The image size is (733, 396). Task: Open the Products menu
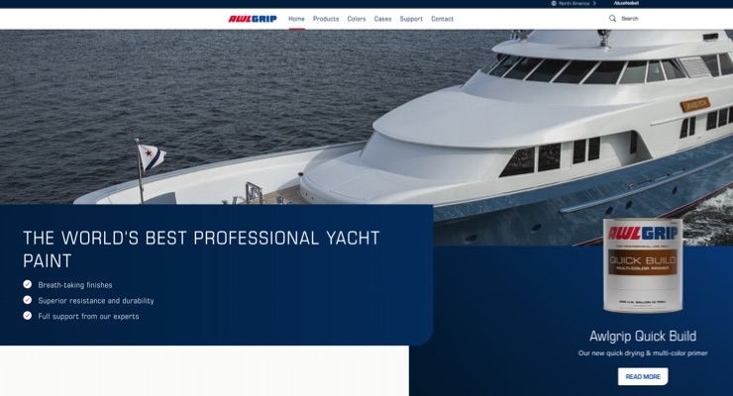326,19
